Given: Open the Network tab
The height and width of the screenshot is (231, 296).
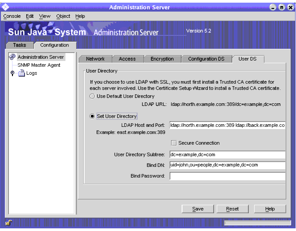Looking at the screenshot, I should pos(95,59).
